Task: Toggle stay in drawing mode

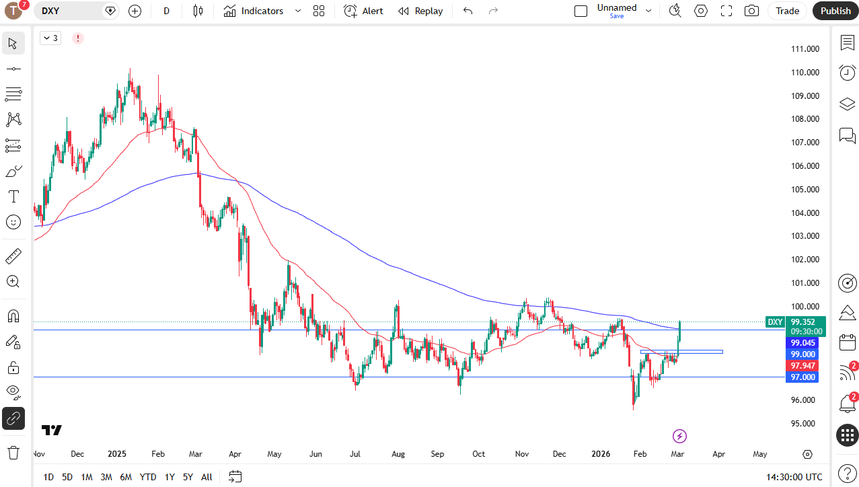Action: [13, 342]
